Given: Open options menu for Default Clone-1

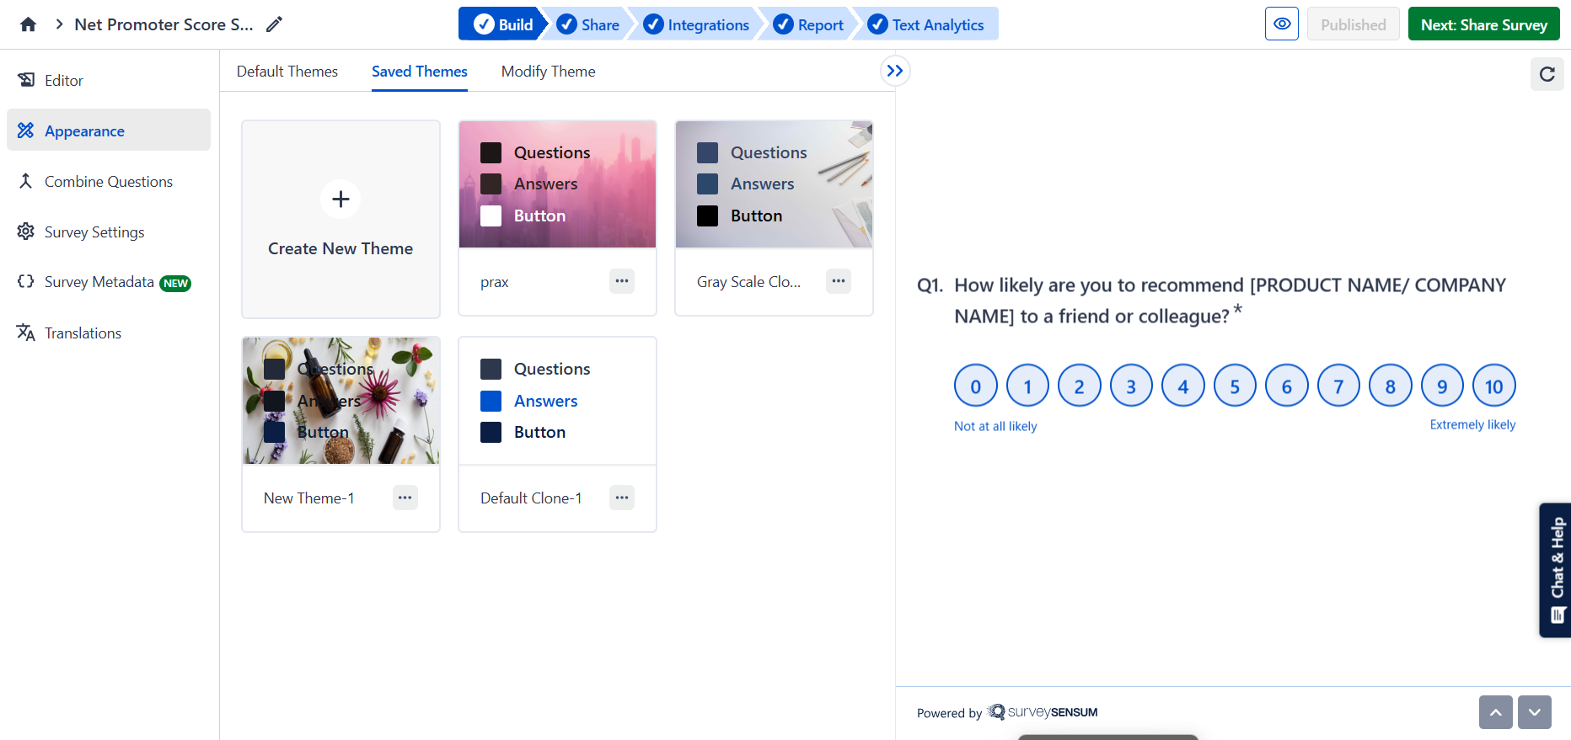Looking at the screenshot, I should 622,498.
